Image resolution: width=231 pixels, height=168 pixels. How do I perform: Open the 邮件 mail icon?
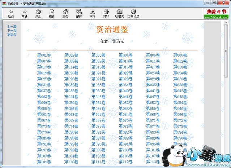[79, 12]
